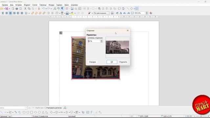
Task: Click the Redo arrow icon
Action: pos(49,9)
